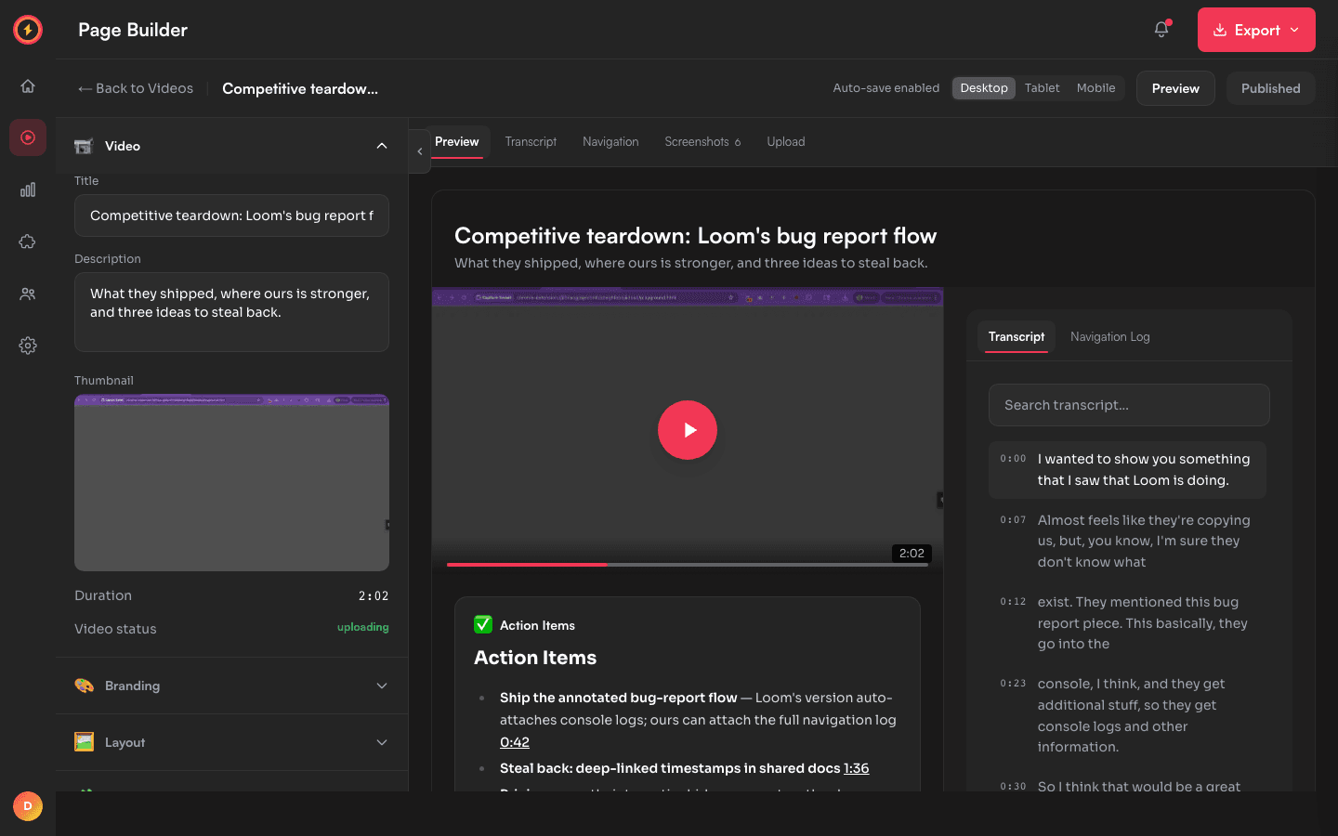The height and width of the screenshot is (836, 1338).
Task: Click the sidebar video thumbnail
Action: pos(231,483)
